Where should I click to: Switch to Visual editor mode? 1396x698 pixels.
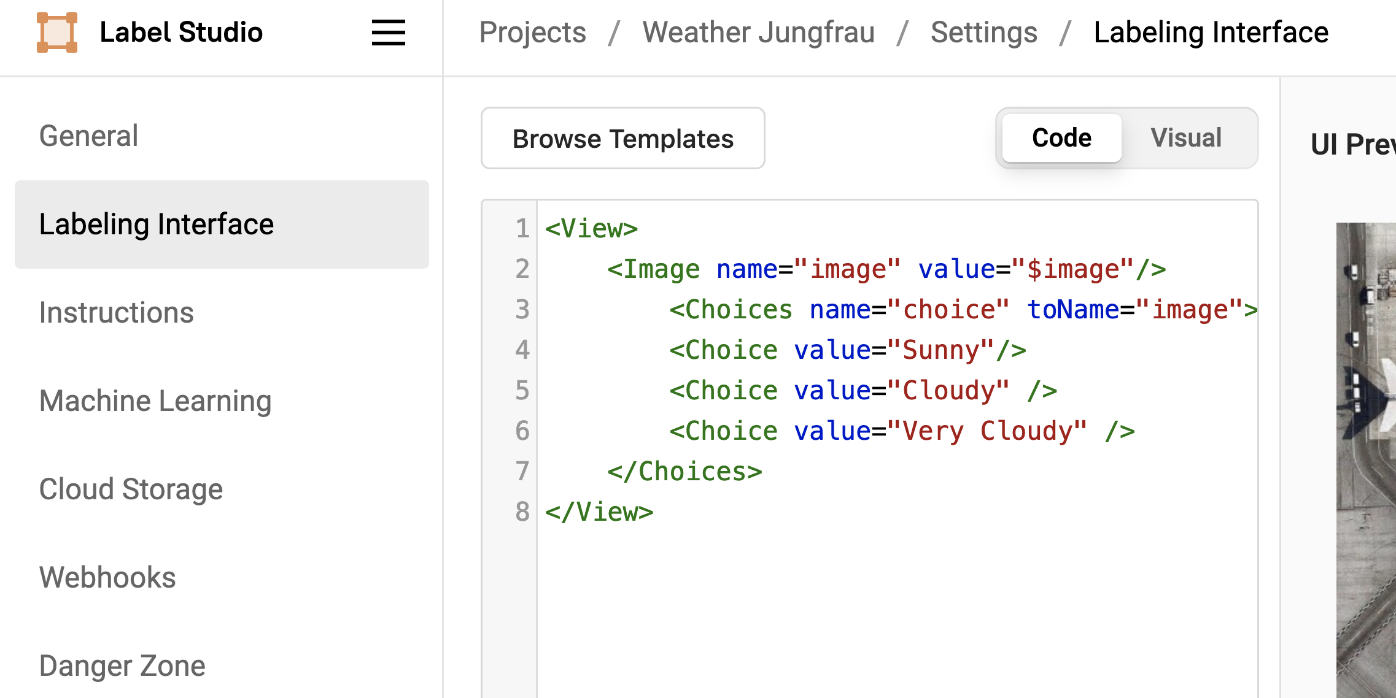coord(1186,138)
